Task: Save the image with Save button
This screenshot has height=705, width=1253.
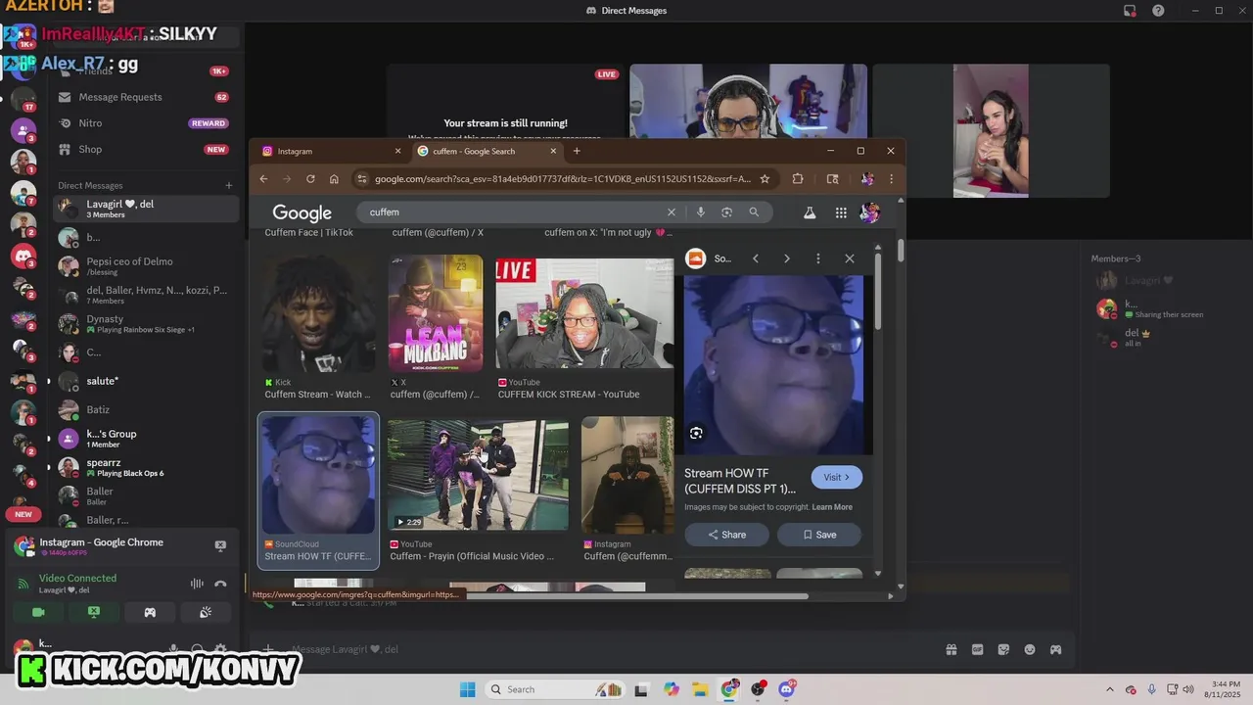Action: coord(819,535)
